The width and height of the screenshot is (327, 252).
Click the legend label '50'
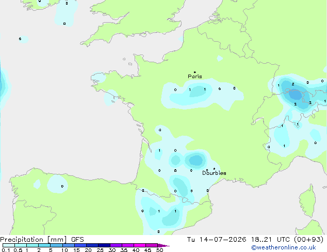point(159,250)
